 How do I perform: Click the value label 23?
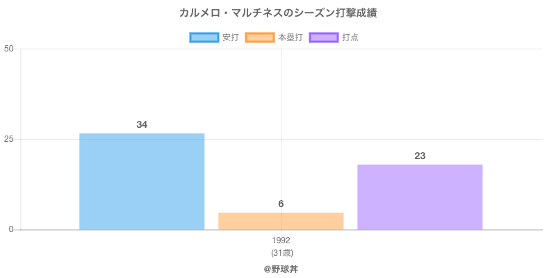(420, 156)
